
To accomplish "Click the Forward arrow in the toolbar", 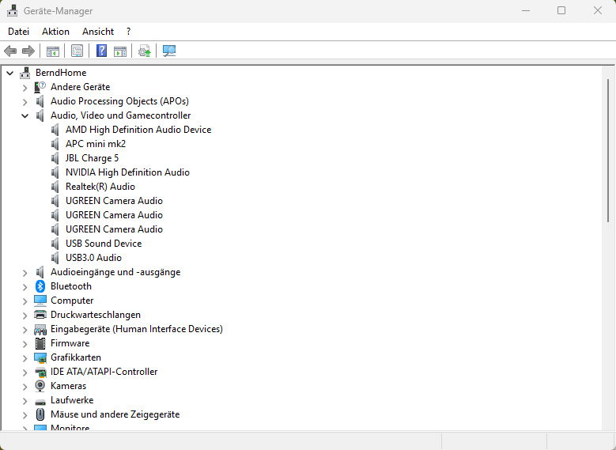I will (x=28, y=51).
